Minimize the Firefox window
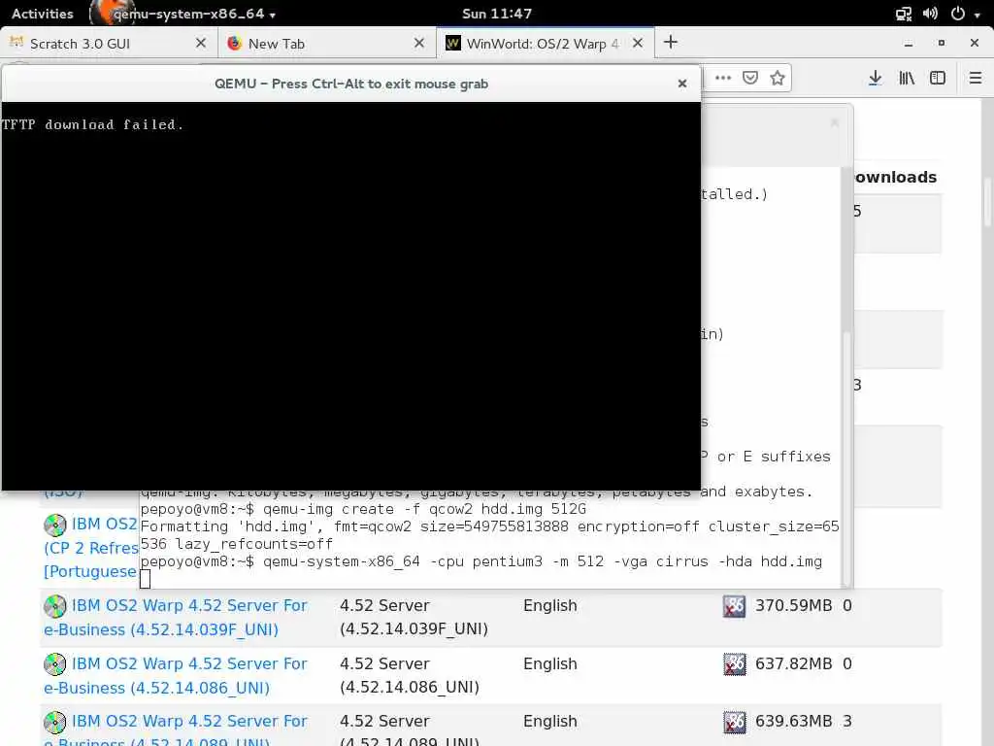The image size is (994, 746). (909, 43)
